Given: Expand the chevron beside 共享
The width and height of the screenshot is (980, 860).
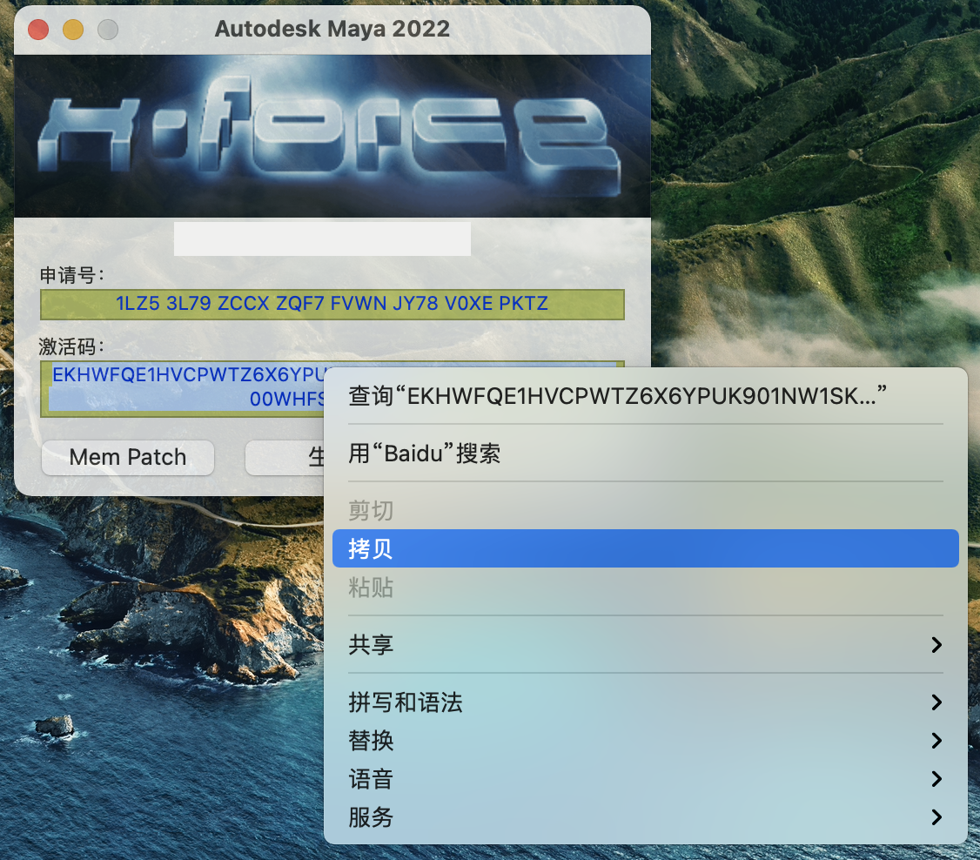Looking at the screenshot, I should coord(936,645).
